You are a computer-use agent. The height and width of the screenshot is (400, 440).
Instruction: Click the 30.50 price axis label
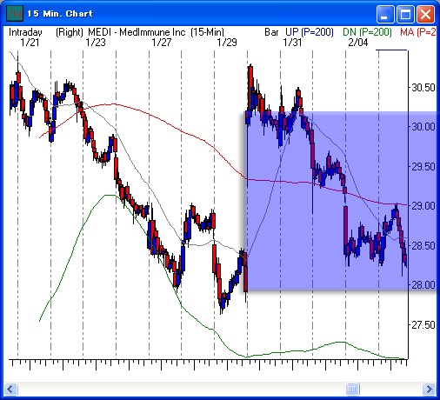(423, 88)
